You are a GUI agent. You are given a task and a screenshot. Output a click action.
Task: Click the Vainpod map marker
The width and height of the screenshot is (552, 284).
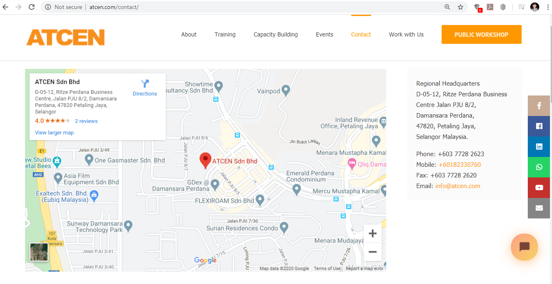coord(286,90)
